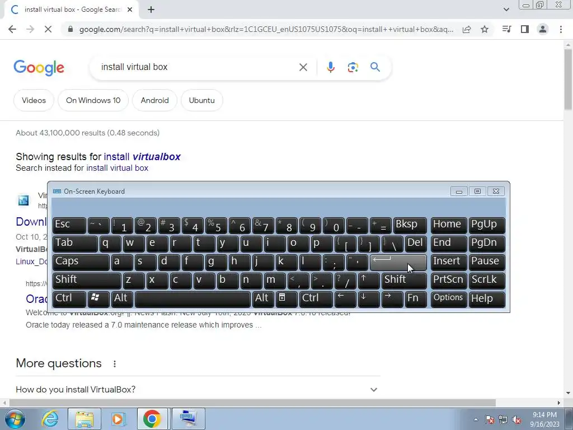573x430 pixels.
Task: Open Chrome side panel icon
Action: (525, 29)
